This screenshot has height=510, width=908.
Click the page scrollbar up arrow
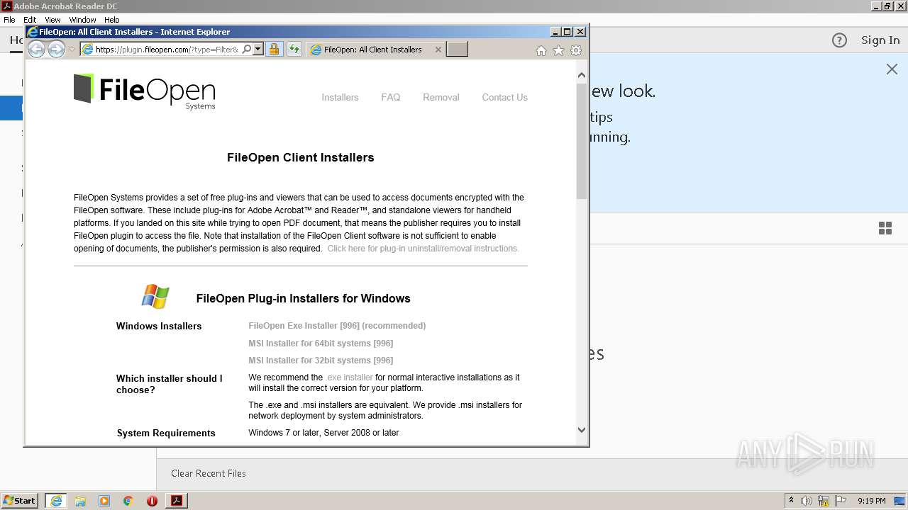pyautogui.click(x=582, y=75)
